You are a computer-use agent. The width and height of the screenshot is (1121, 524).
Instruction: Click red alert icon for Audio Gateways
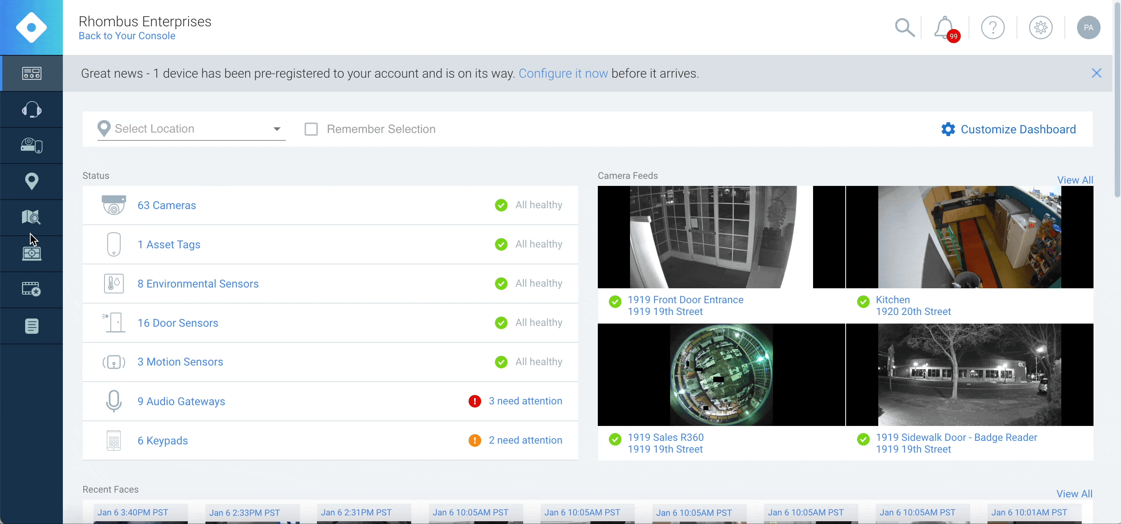point(474,401)
